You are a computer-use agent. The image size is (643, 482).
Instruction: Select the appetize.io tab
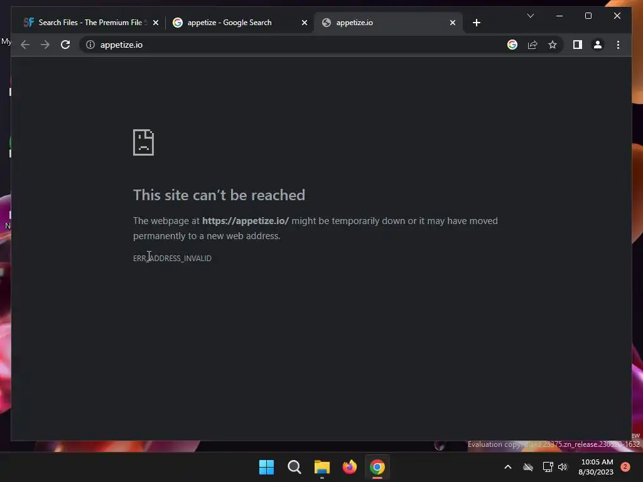click(x=388, y=23)
